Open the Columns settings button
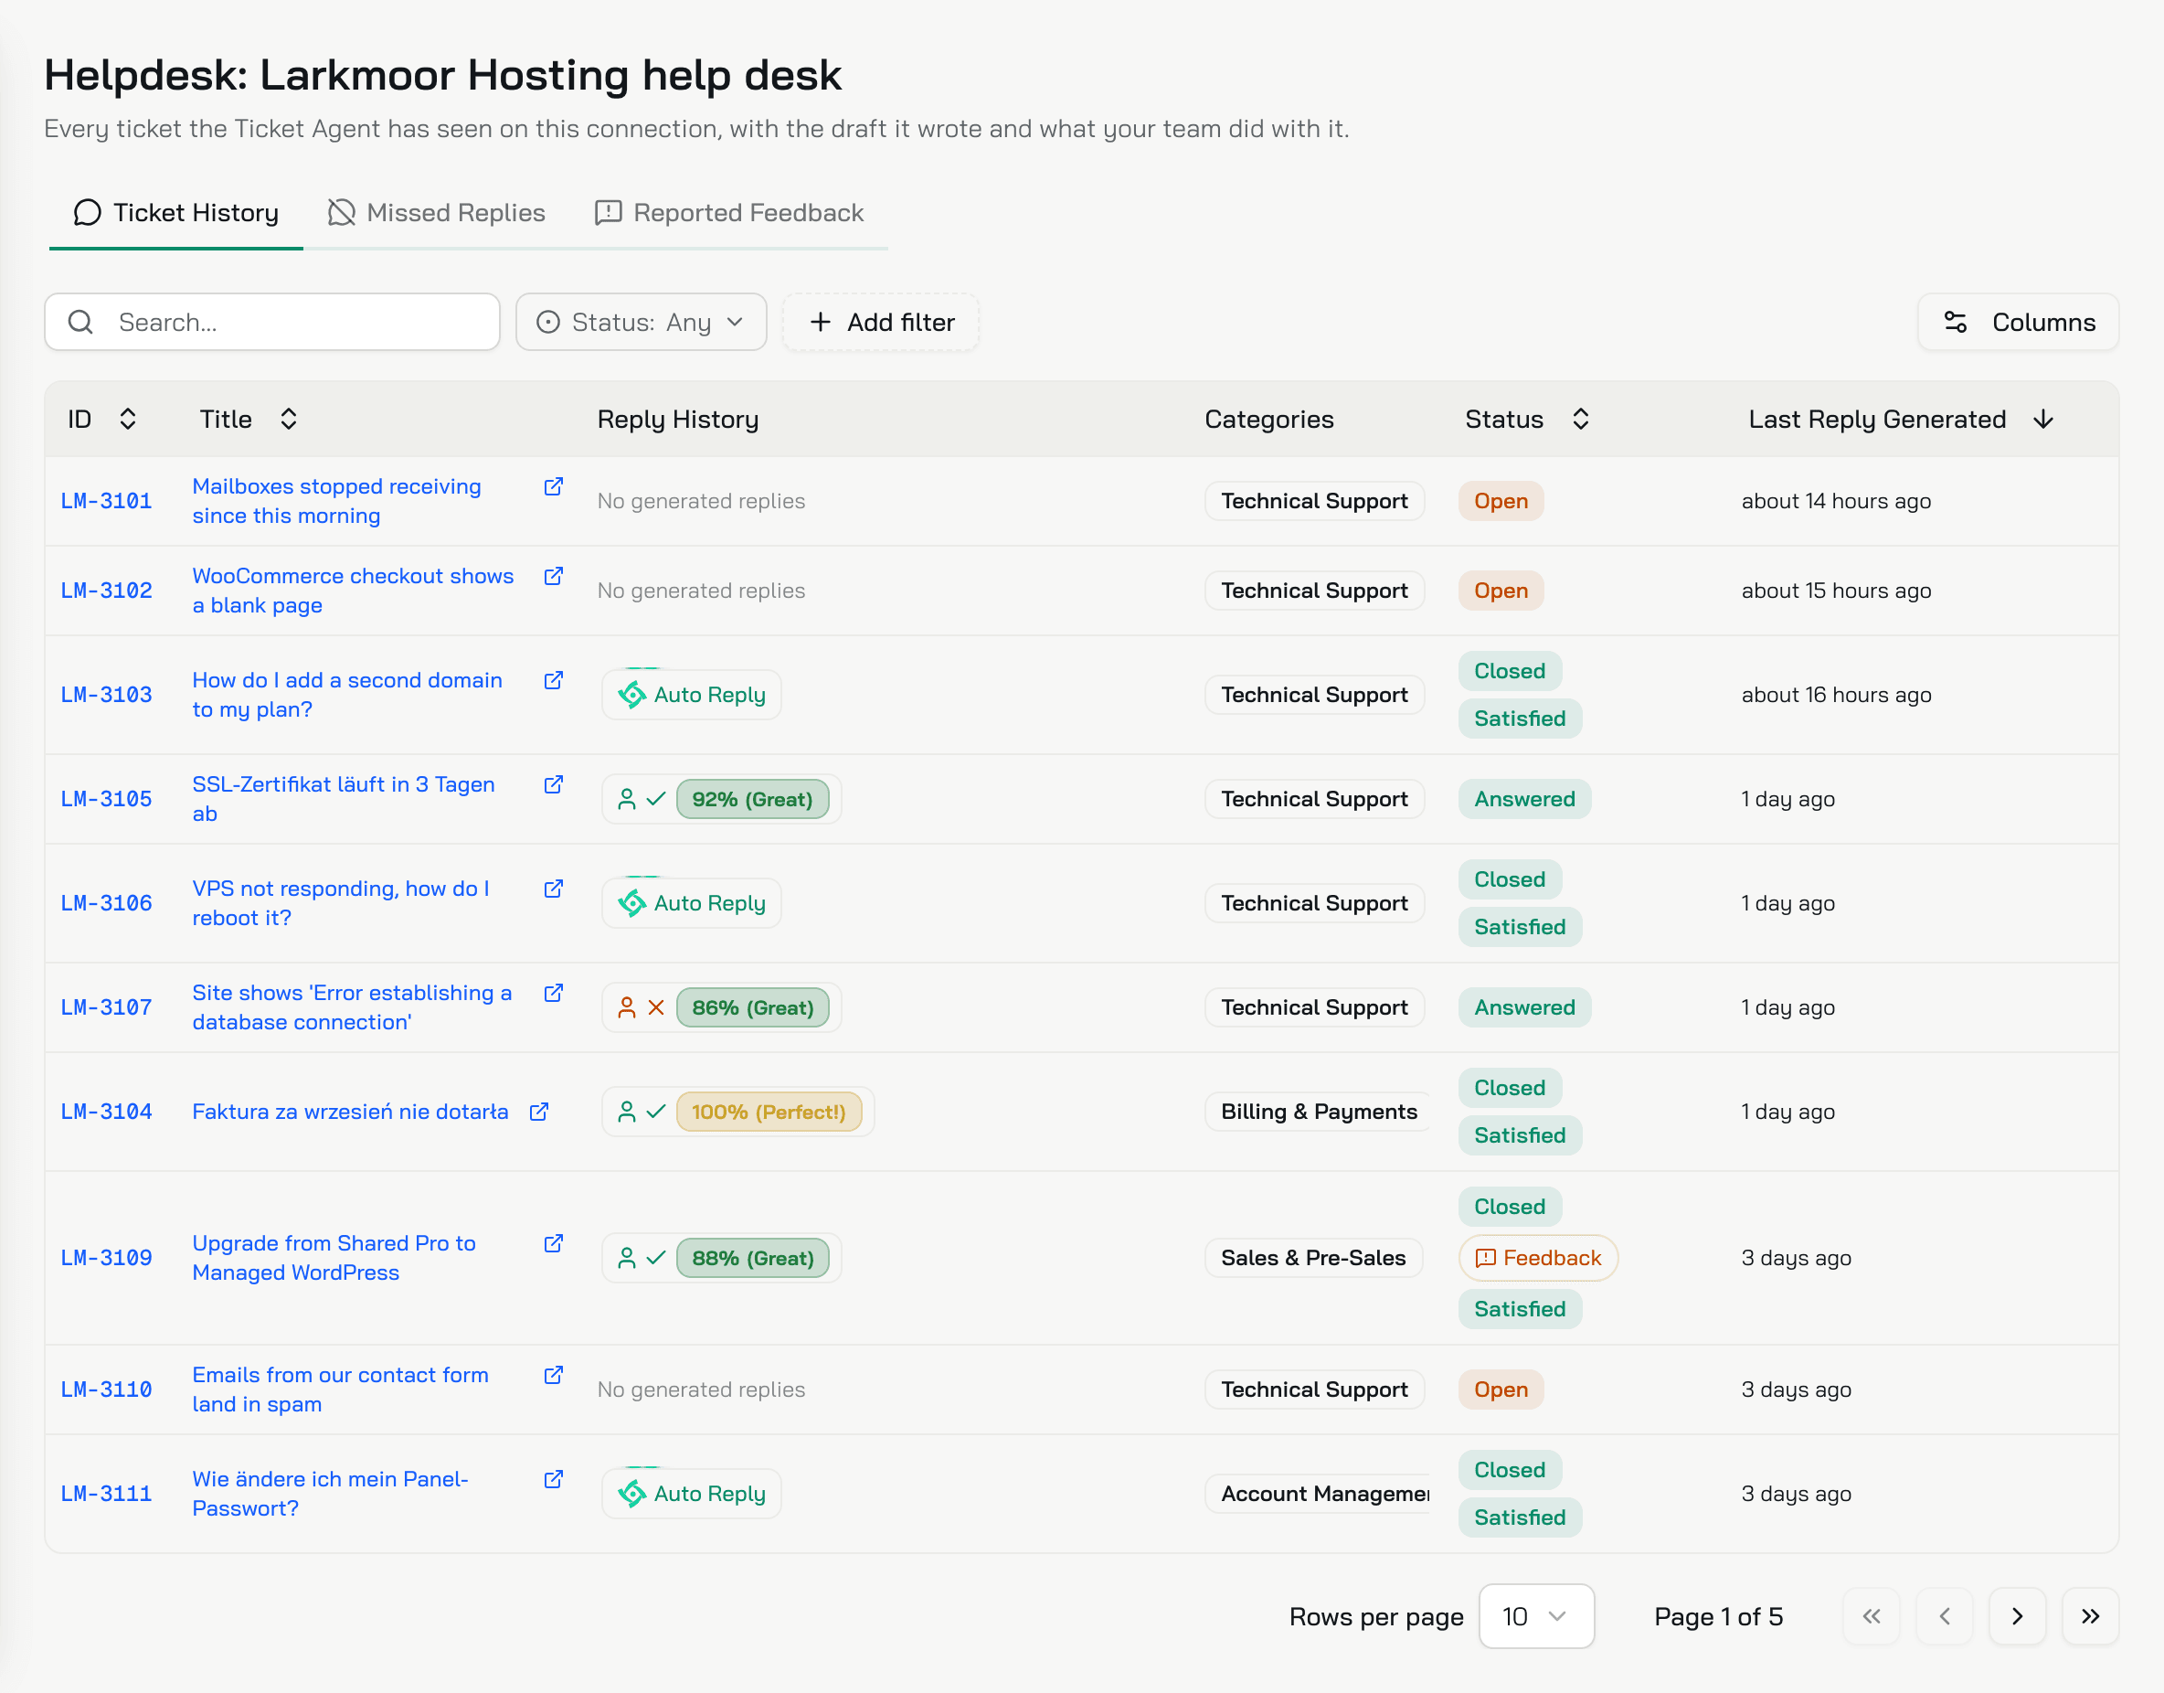This screenshot has width=2164, height=1693. point(2019,322)
